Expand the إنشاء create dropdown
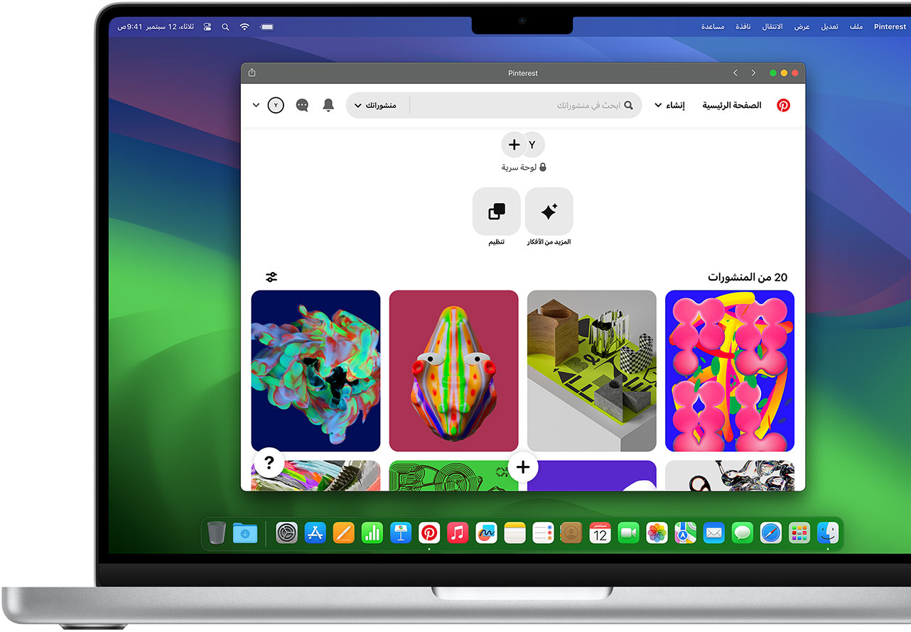 [x=670, y=105]
